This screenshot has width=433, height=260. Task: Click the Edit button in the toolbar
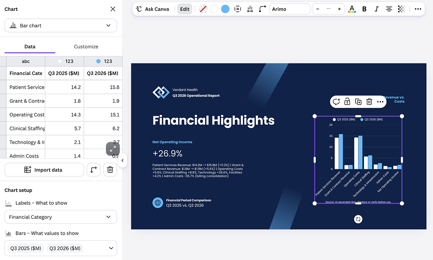pos(185,9)
